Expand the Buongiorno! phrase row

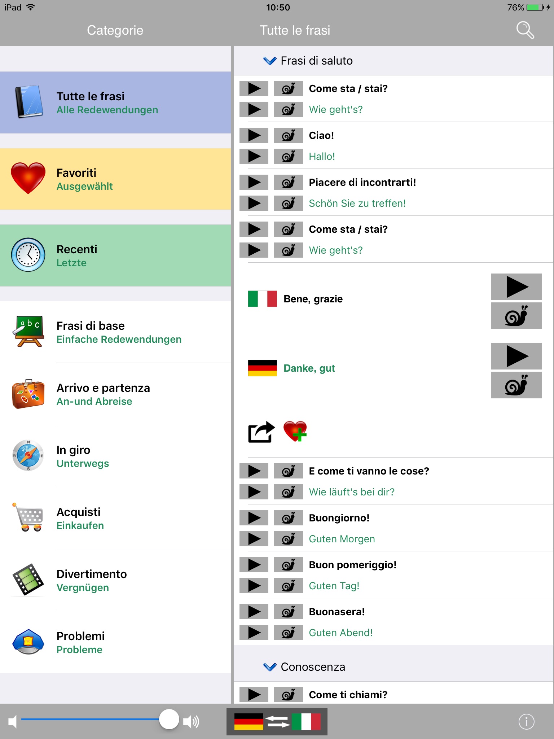(393, 528)
